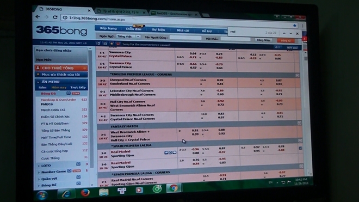This screenshot has width=359, height=202.
Task: Reload the page with the refresh icon
Action: [x=55, y=17]
